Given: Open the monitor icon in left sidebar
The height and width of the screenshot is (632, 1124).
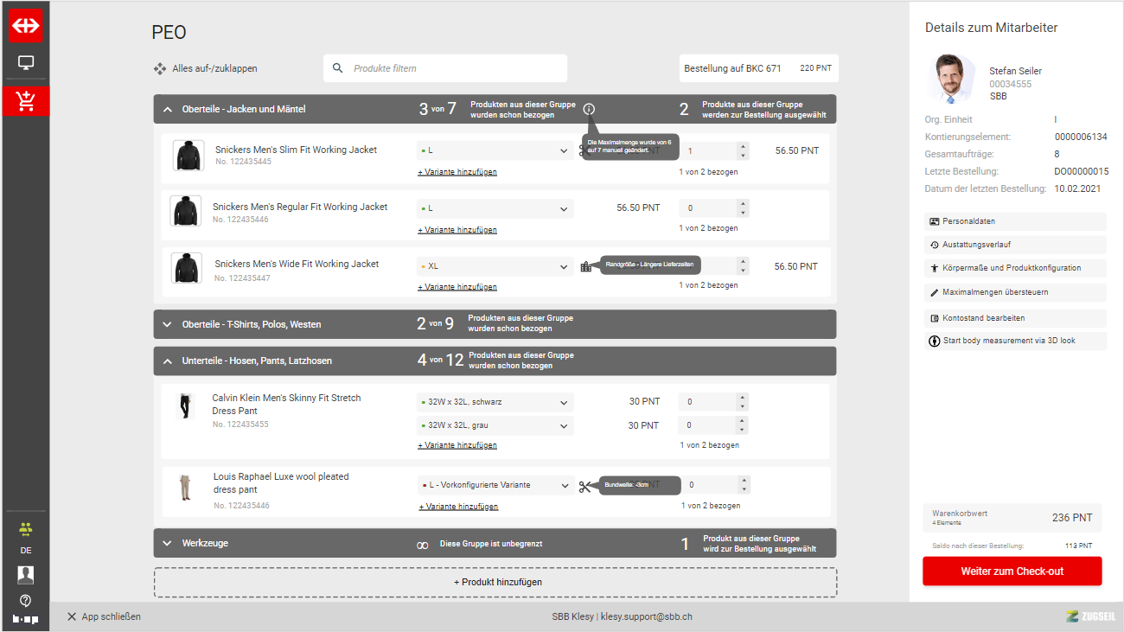Looking at the screenshot, I should pos(25,63).
